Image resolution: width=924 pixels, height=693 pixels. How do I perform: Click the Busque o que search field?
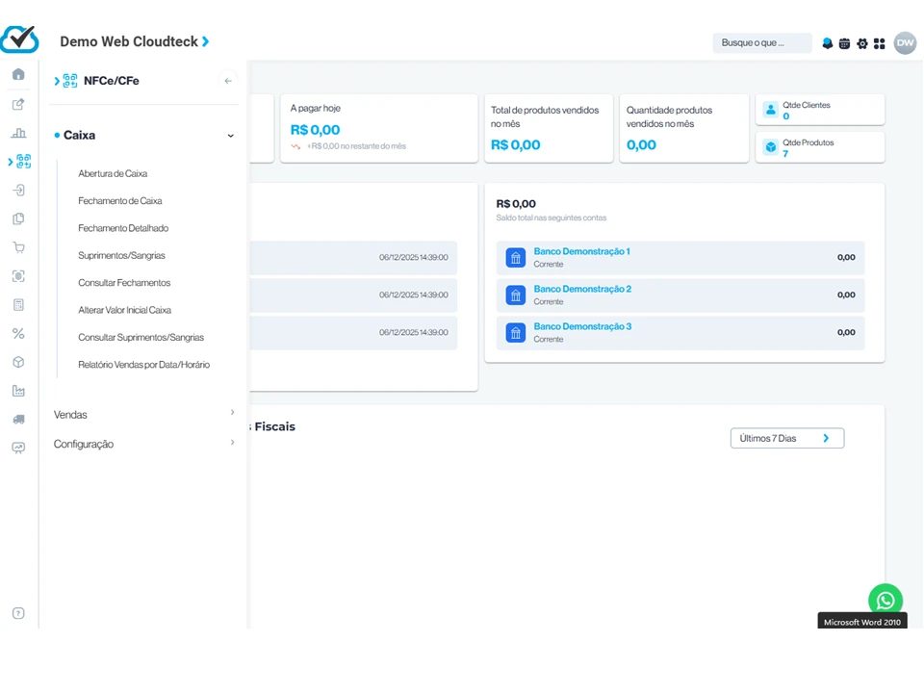(760, 42)
